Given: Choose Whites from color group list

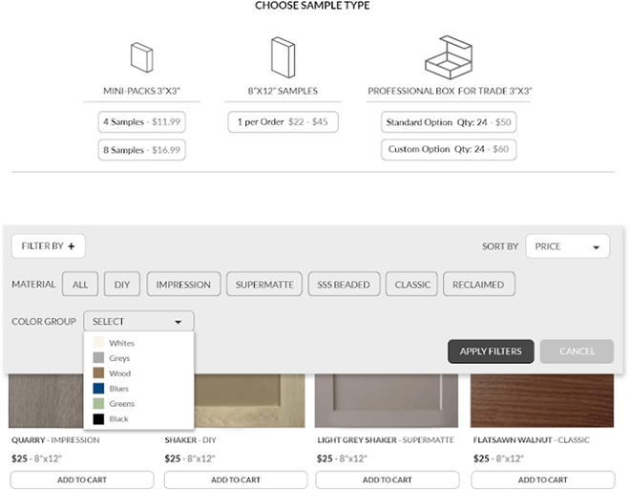Looking at the screenshot, I should 121,343.
